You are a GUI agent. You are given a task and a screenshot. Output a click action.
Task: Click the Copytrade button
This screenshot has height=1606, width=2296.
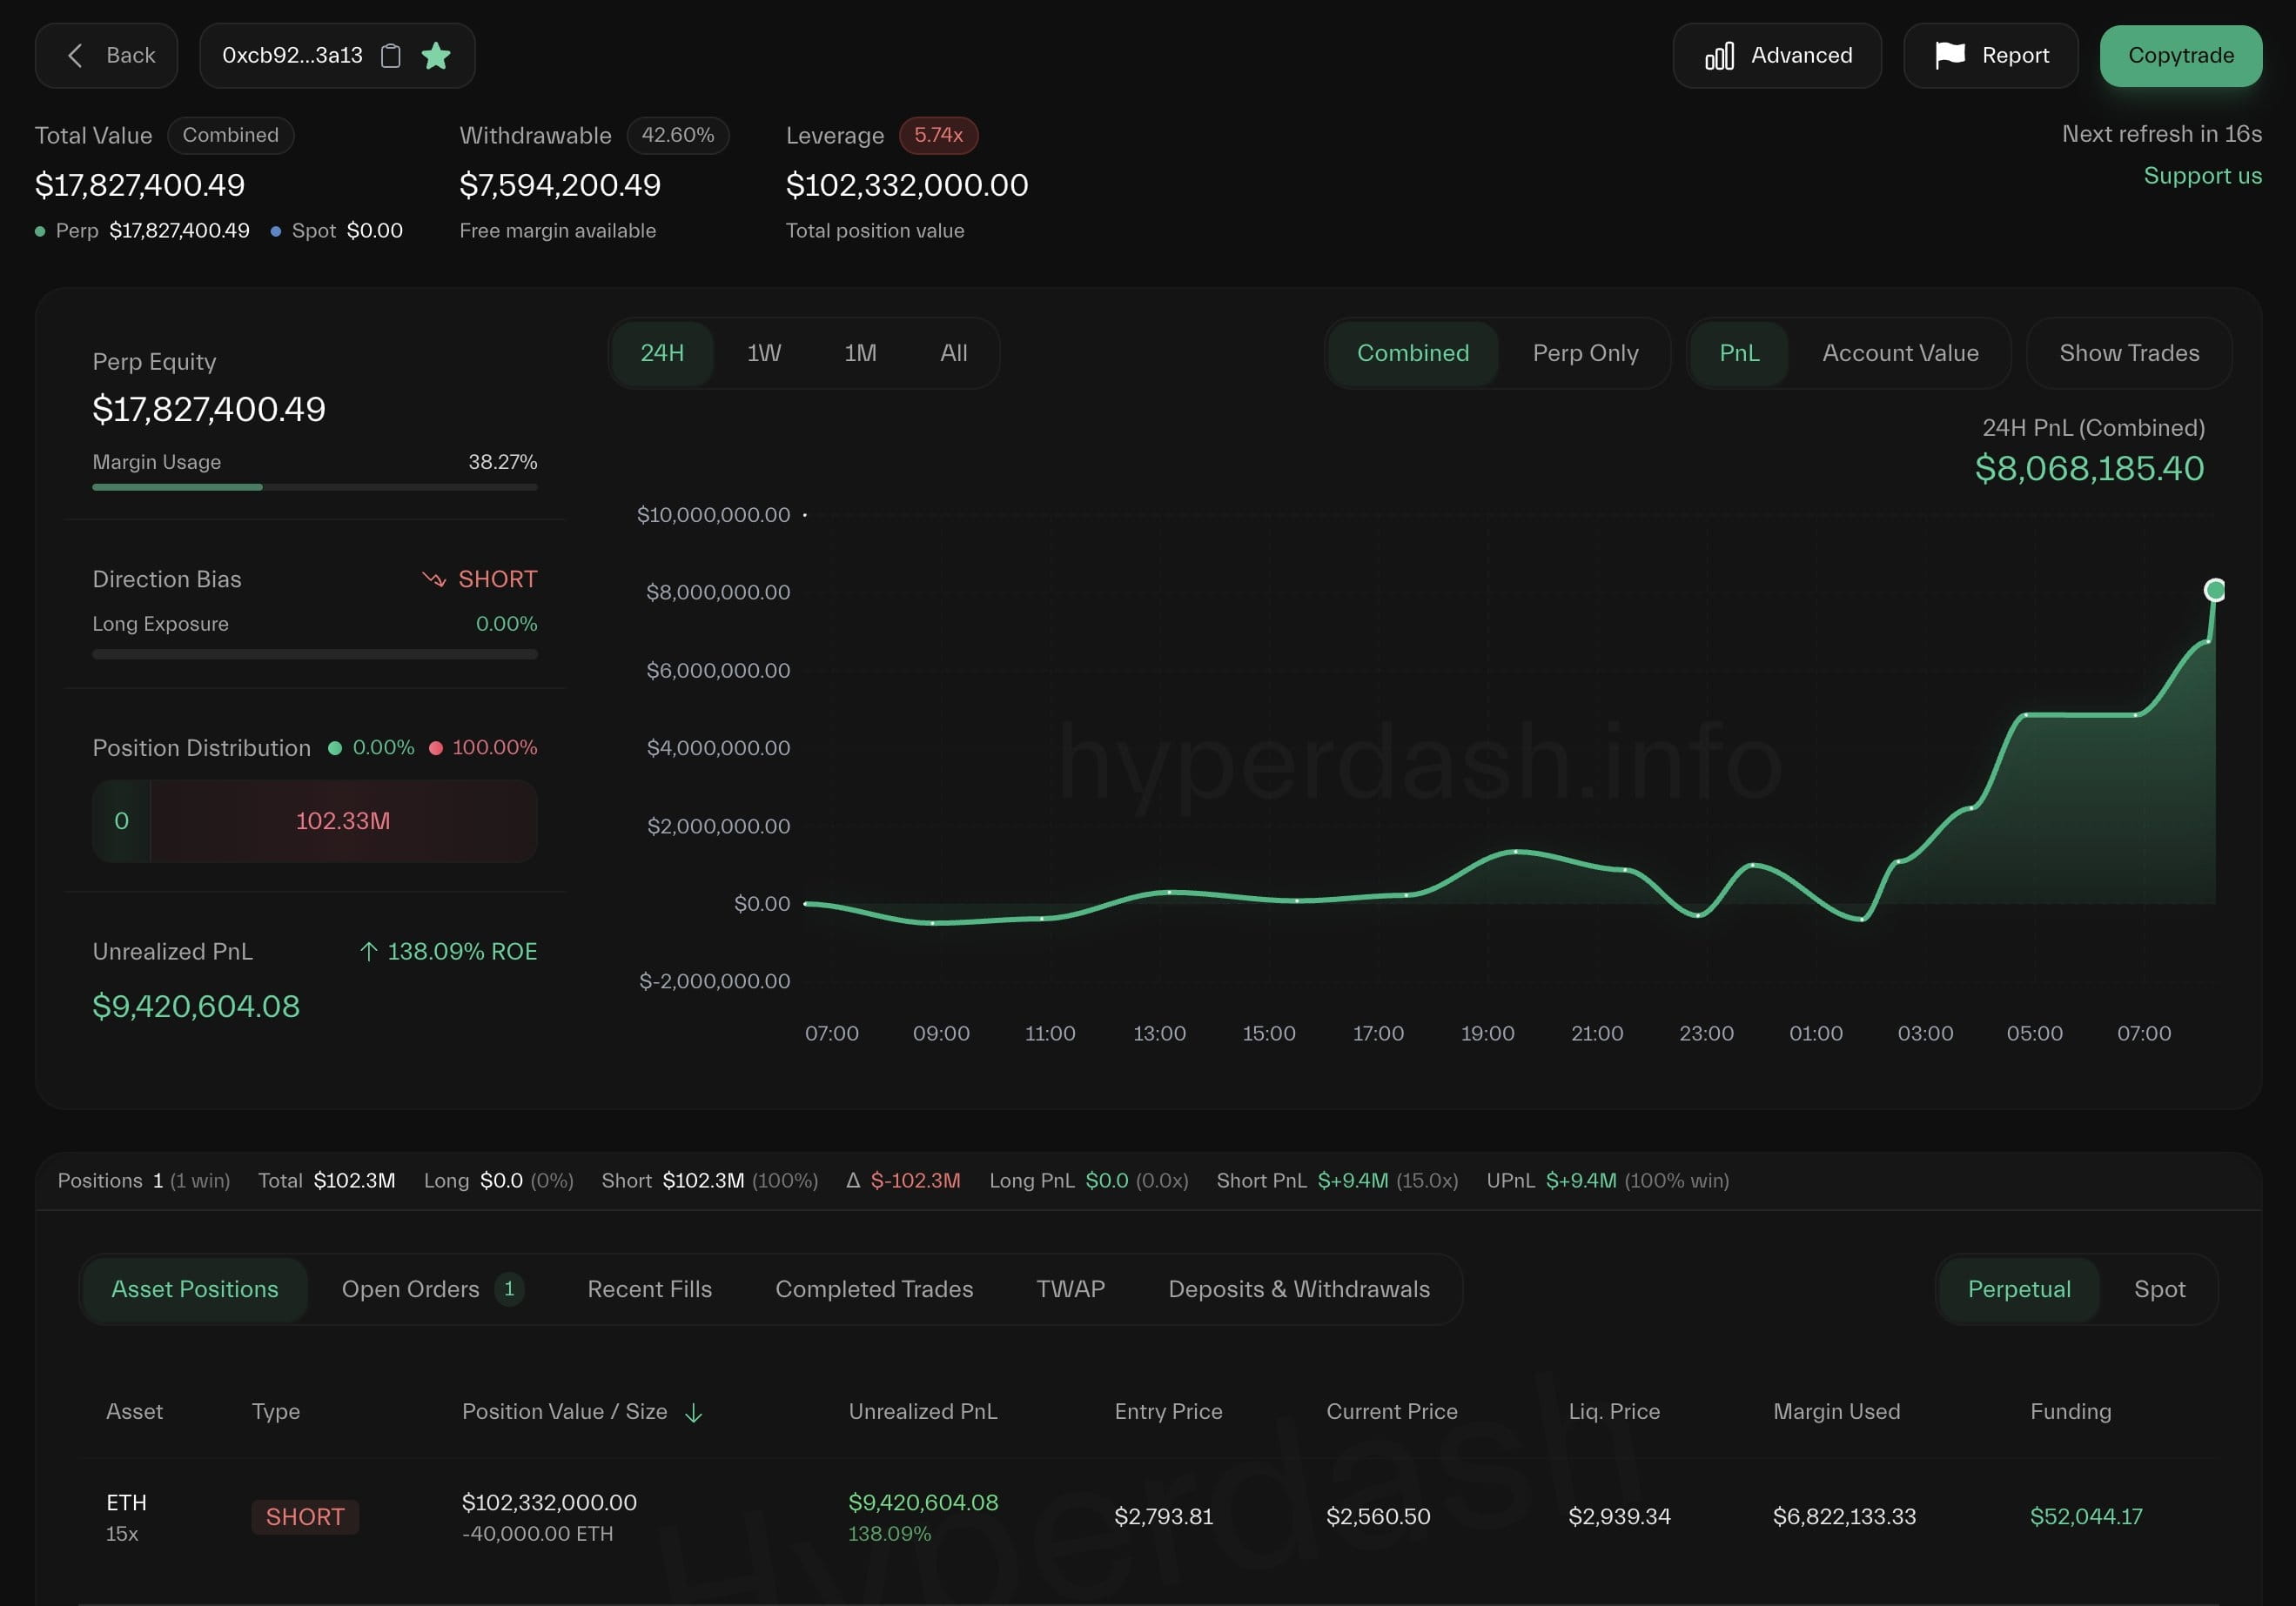pos(2180,56)
